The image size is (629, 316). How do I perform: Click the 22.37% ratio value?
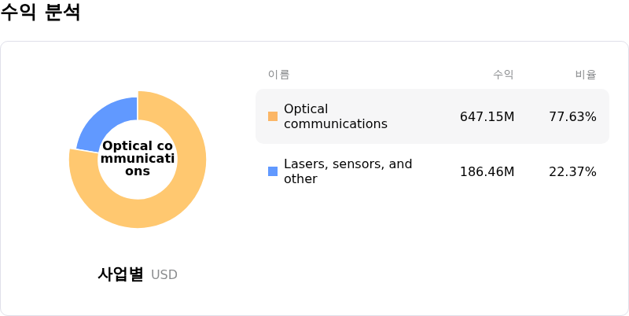572,172
